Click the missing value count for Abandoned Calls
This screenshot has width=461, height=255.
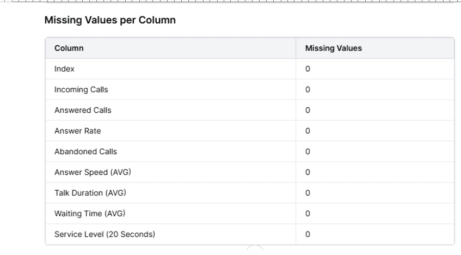(x=308, y=151)
